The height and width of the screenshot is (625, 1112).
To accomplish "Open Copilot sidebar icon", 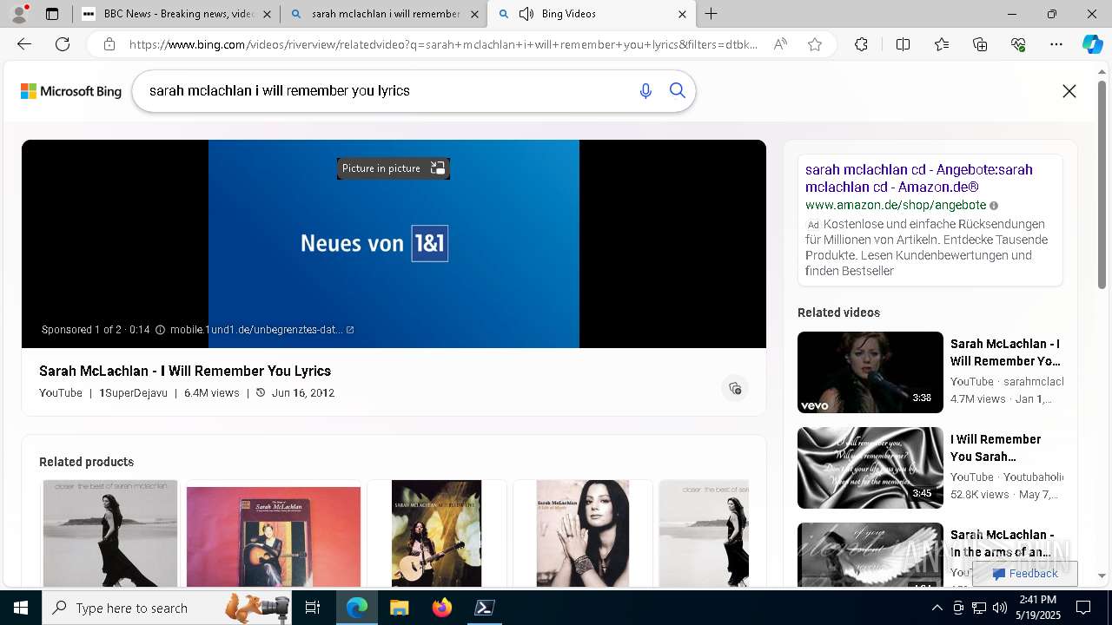I will (1092, 44).
